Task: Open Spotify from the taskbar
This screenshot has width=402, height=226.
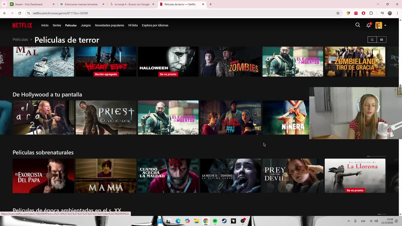Action: 215,221
